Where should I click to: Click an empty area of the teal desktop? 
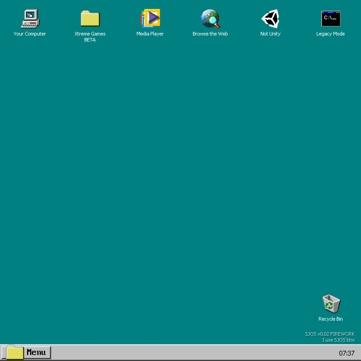tap(180, 180)
